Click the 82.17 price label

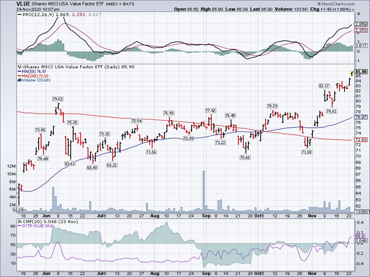tap(324, 86)
